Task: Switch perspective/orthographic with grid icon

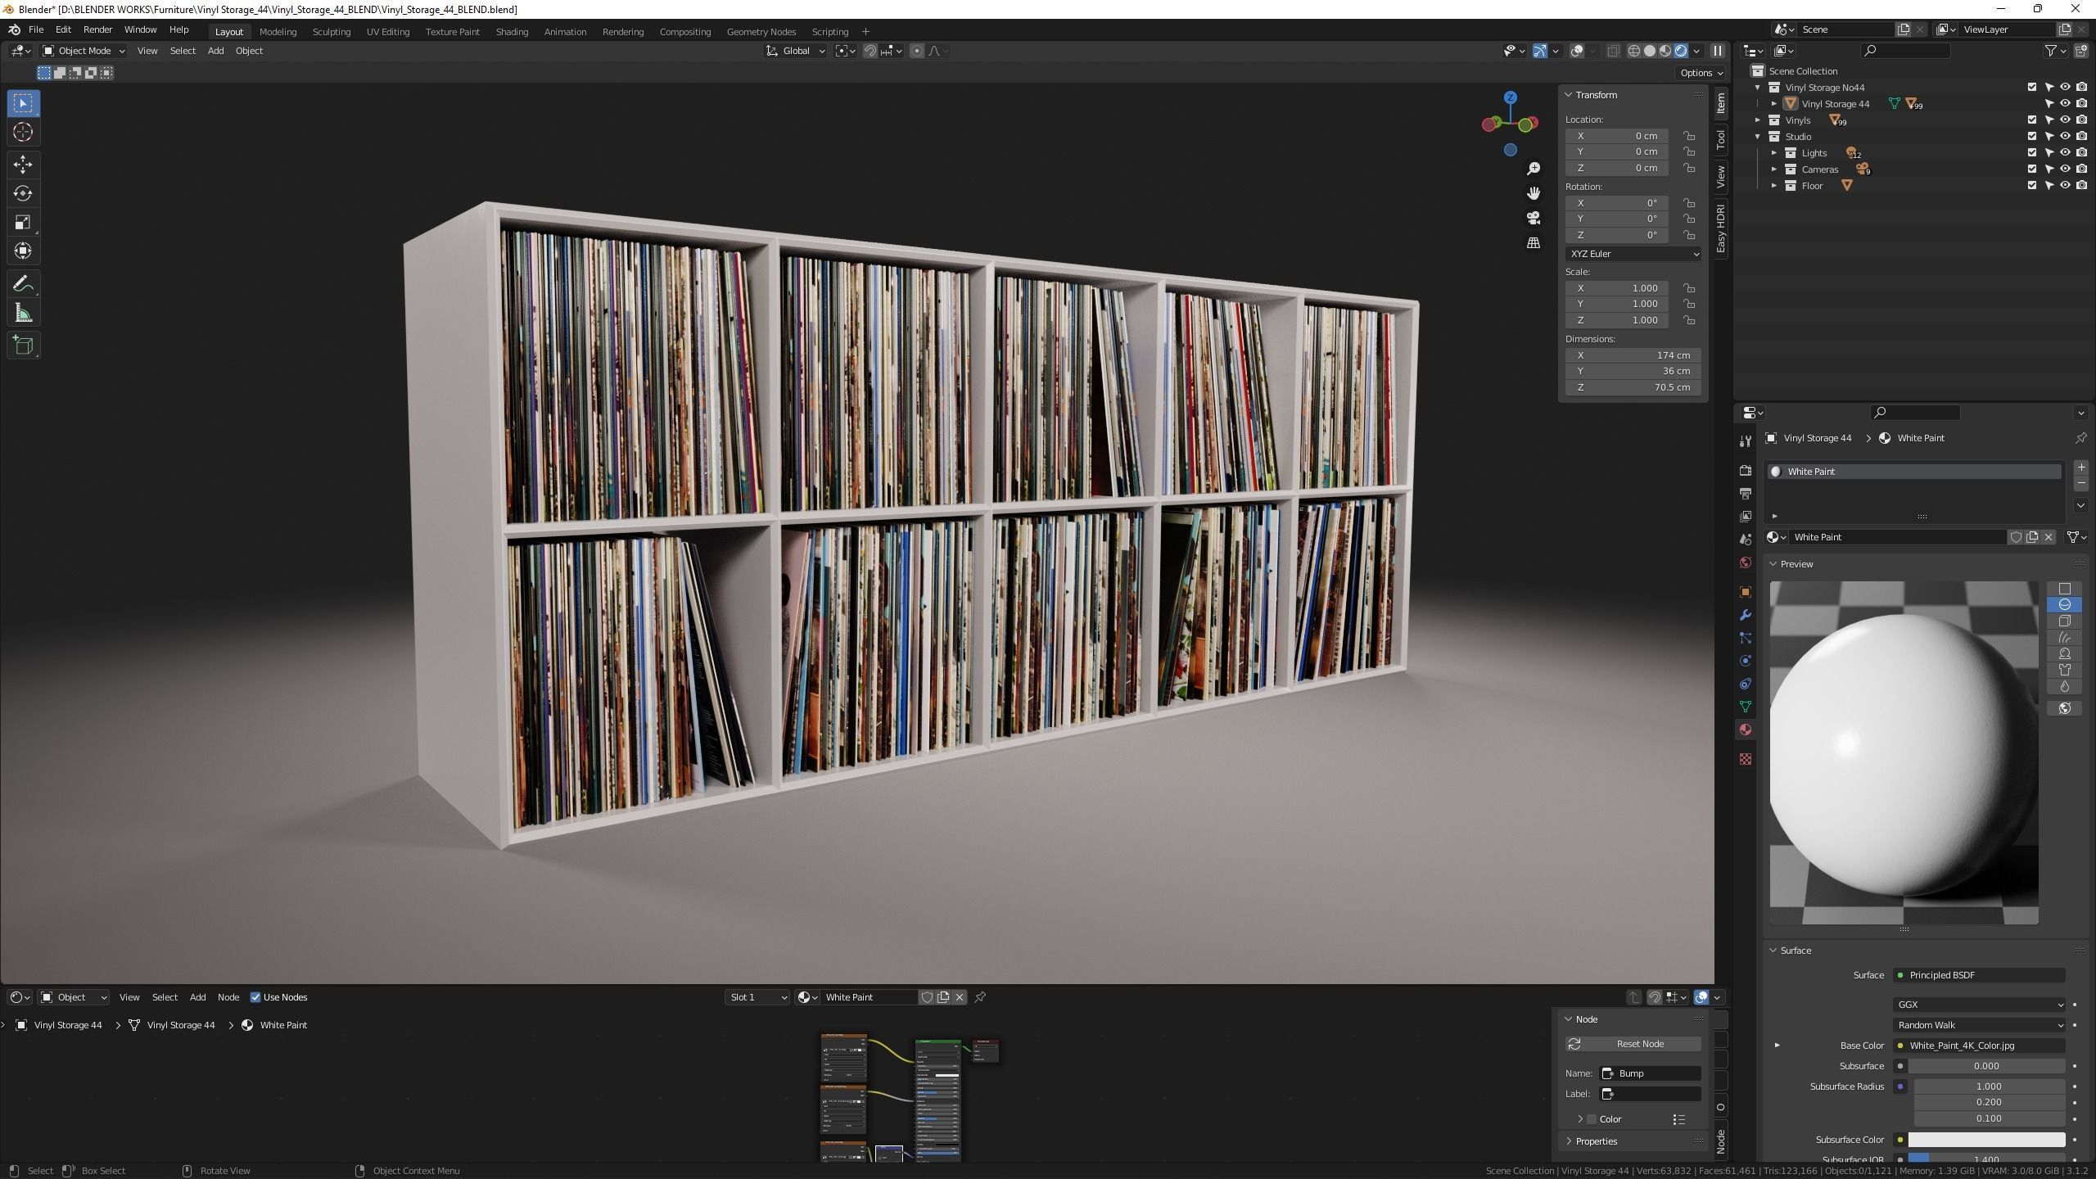Action: coord(1534,243)
